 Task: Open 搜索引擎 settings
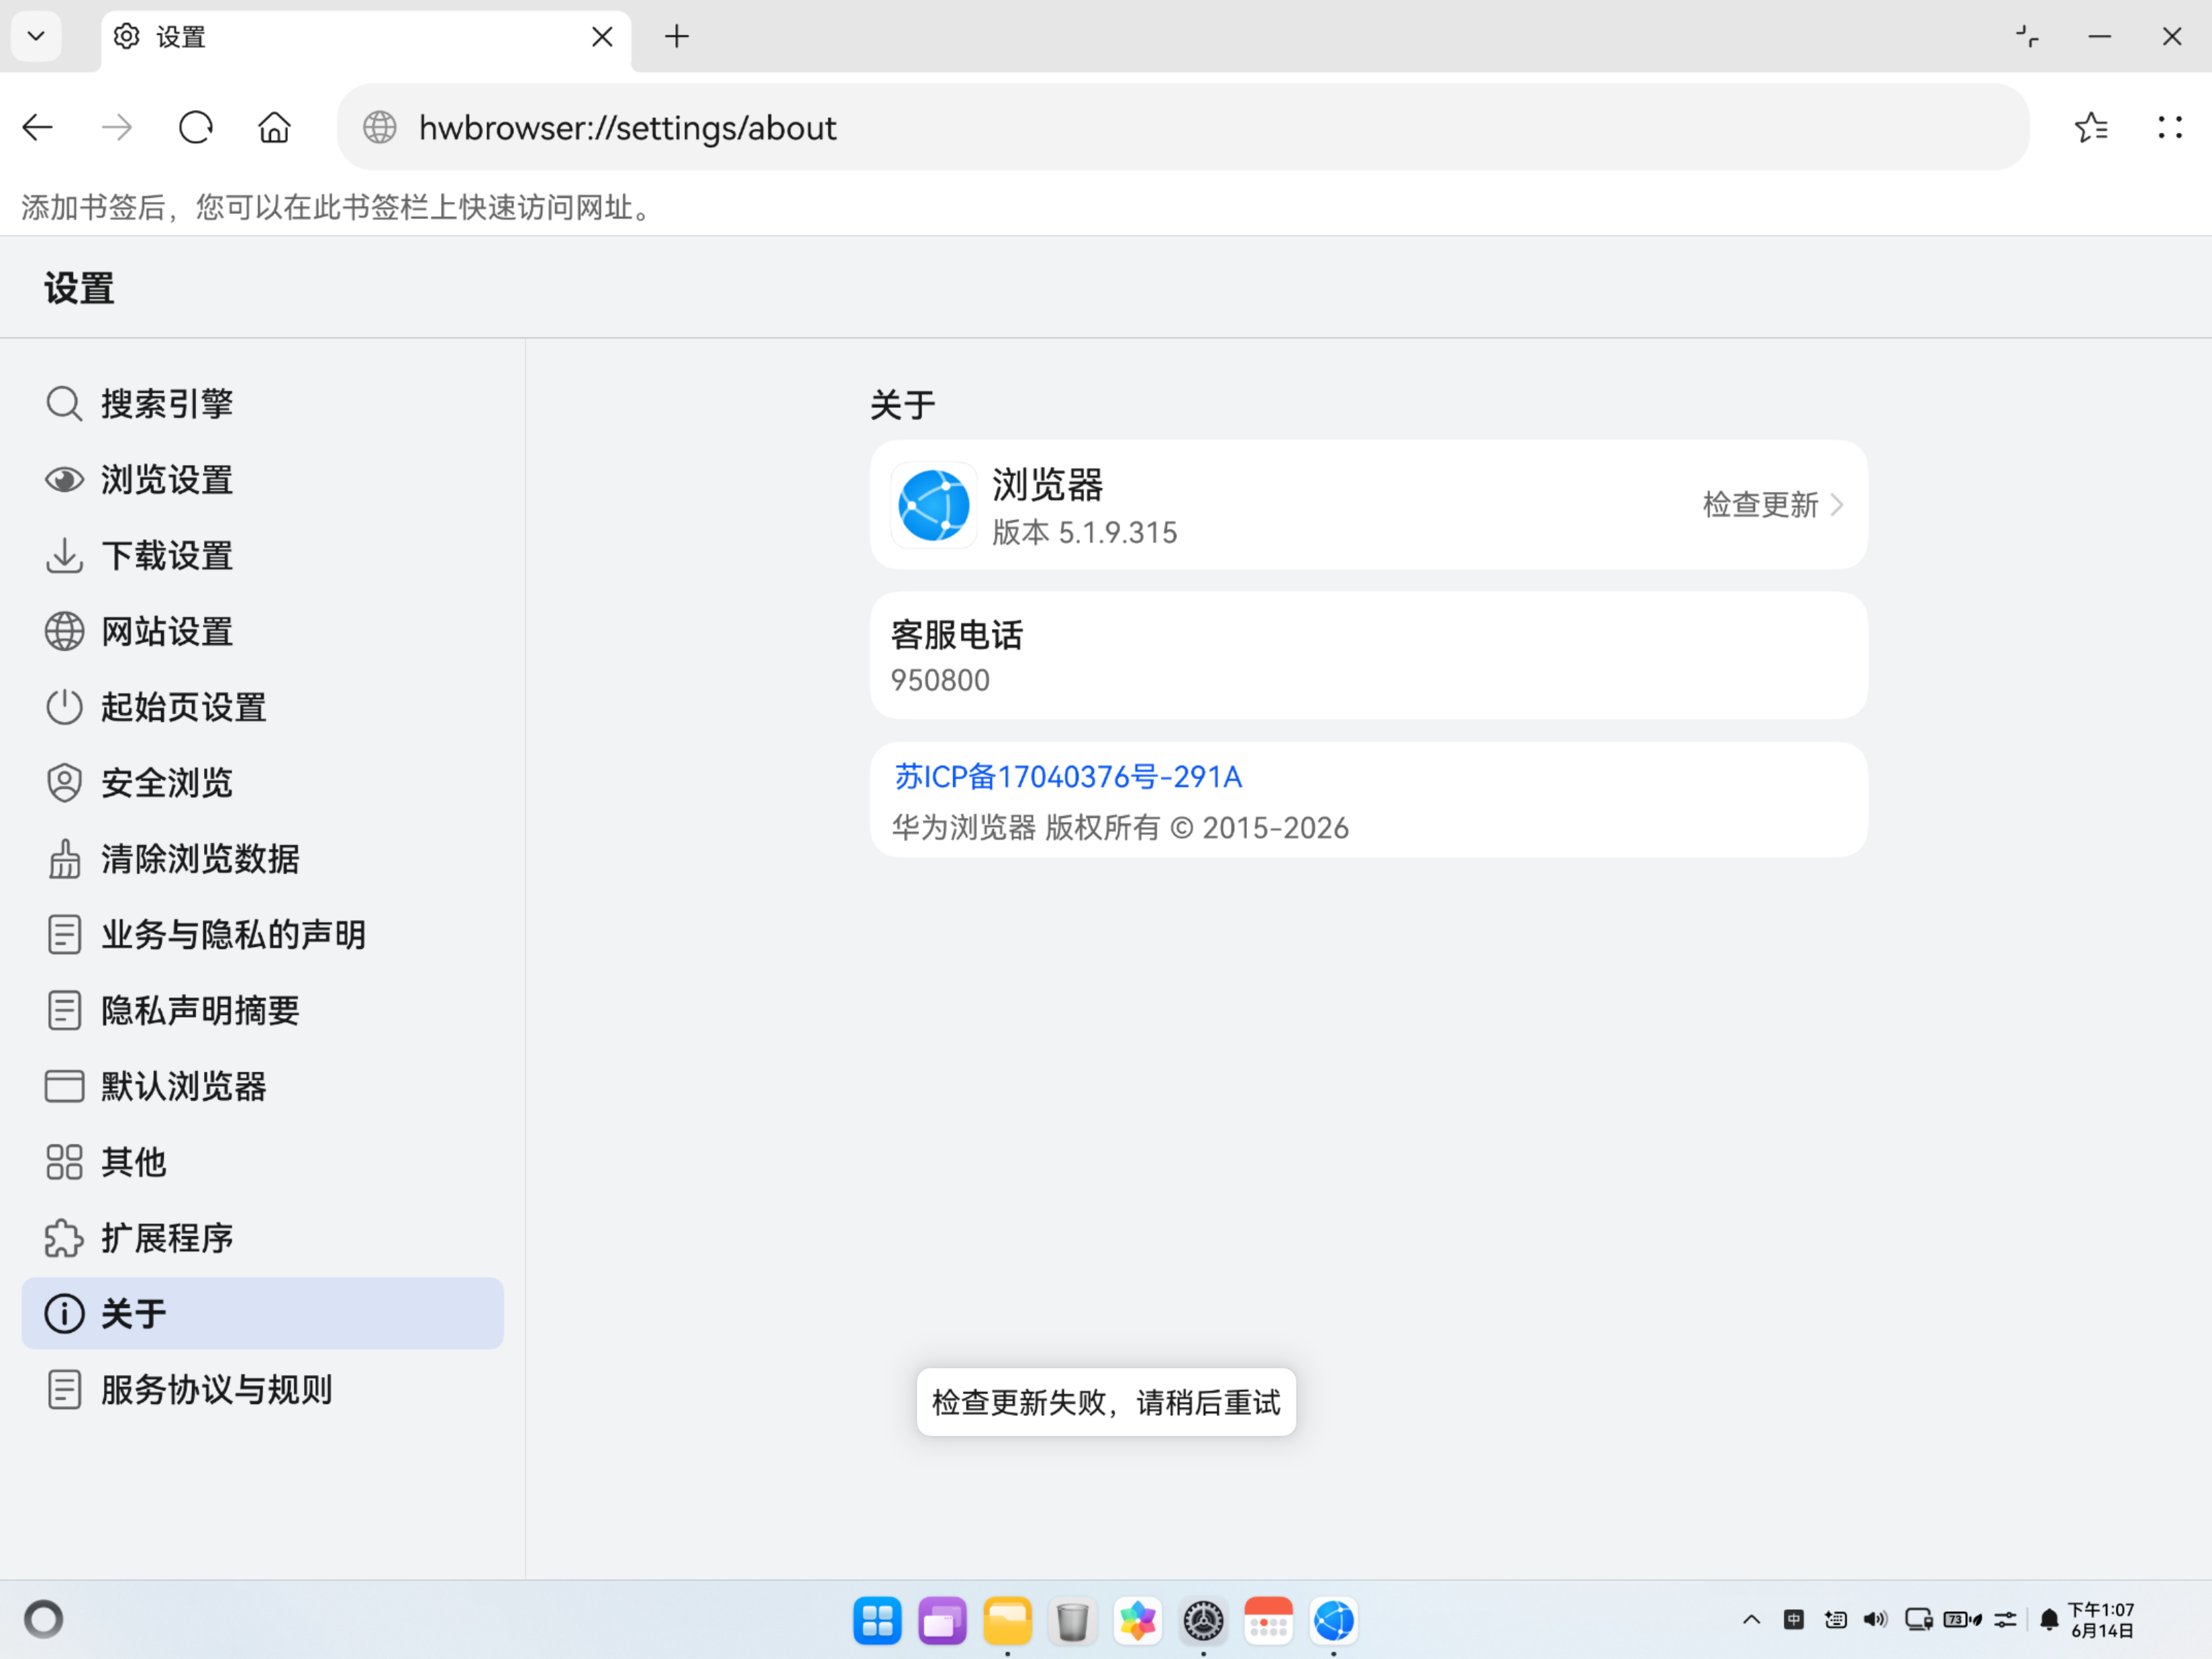263,404
